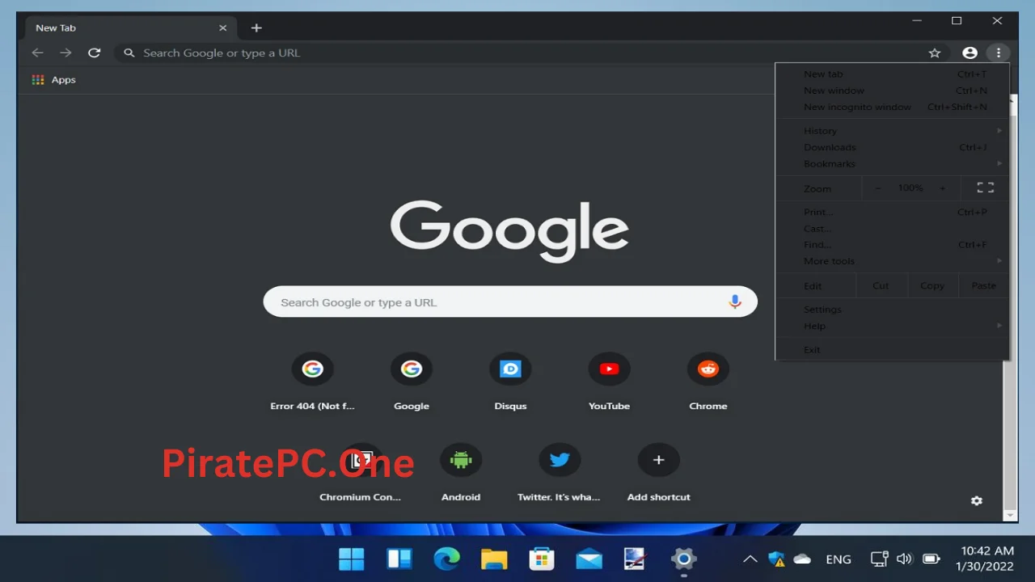Bookmark this tab with the star icon
Viewport: 1035px width, 582px height.
pos(935,53)
